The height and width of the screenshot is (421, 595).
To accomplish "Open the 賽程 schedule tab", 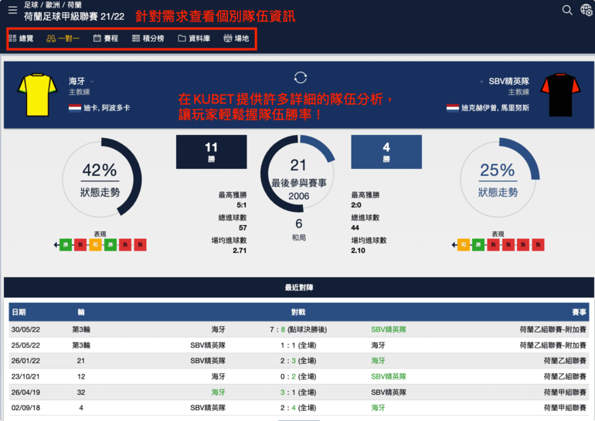I will tap(106, 38).
